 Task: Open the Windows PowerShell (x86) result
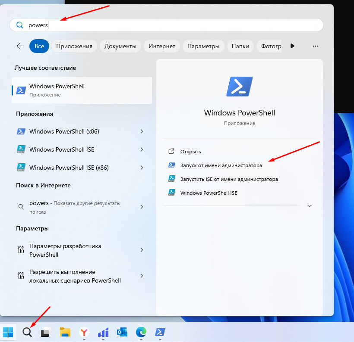point(82,131)
